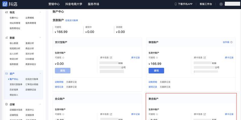Edit 绑卡信息 icon in 支付宝账户
This screenshot has height=120, width=241.
[111, 57]
